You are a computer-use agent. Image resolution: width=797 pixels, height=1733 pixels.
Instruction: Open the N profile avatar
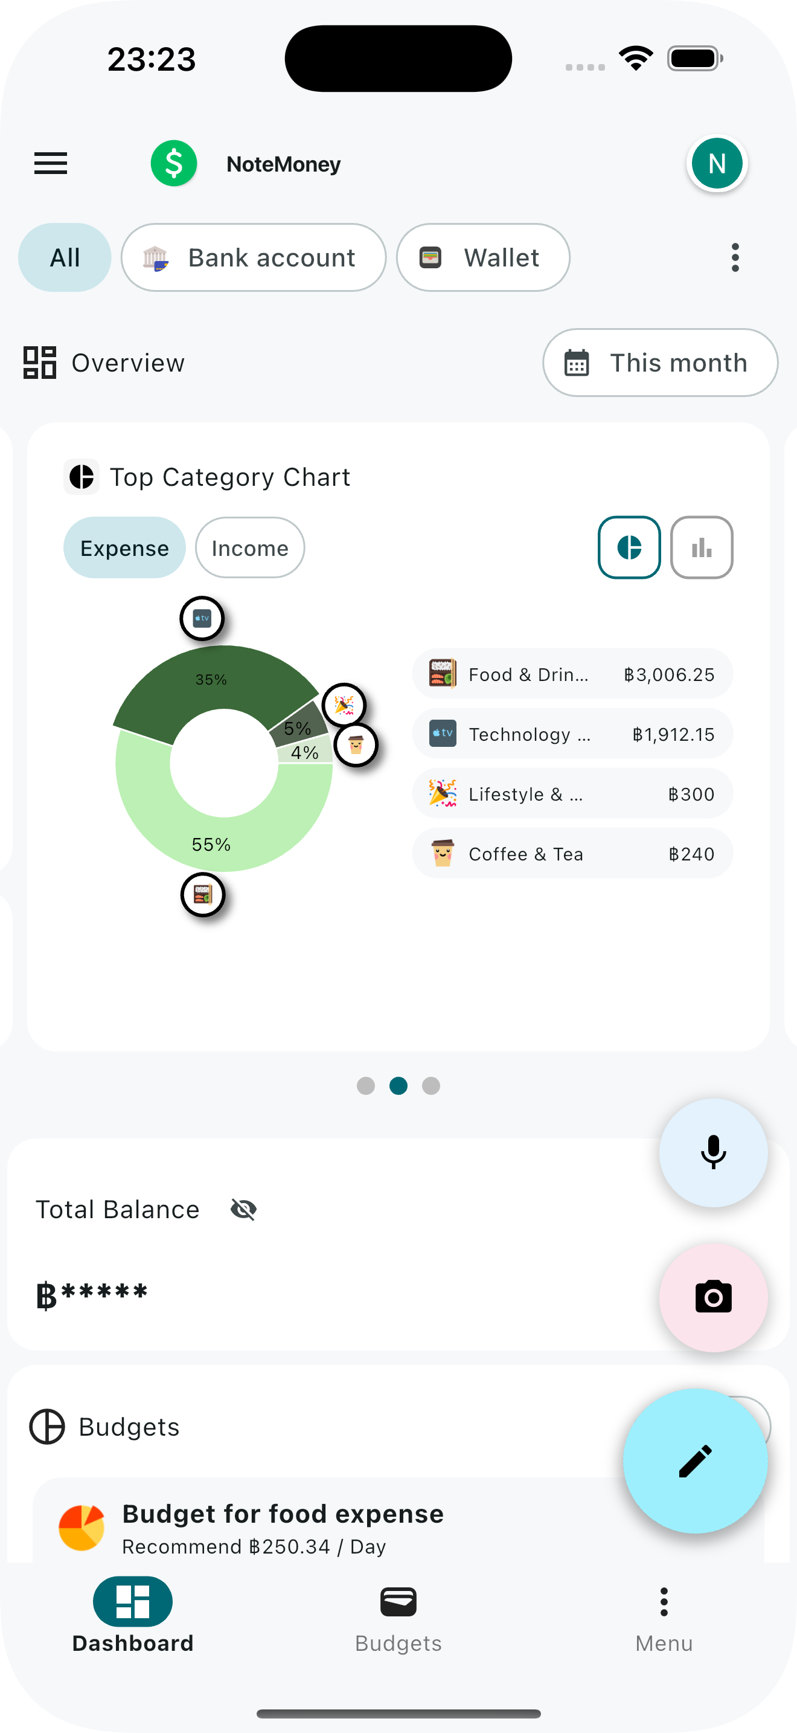[717, 164]
